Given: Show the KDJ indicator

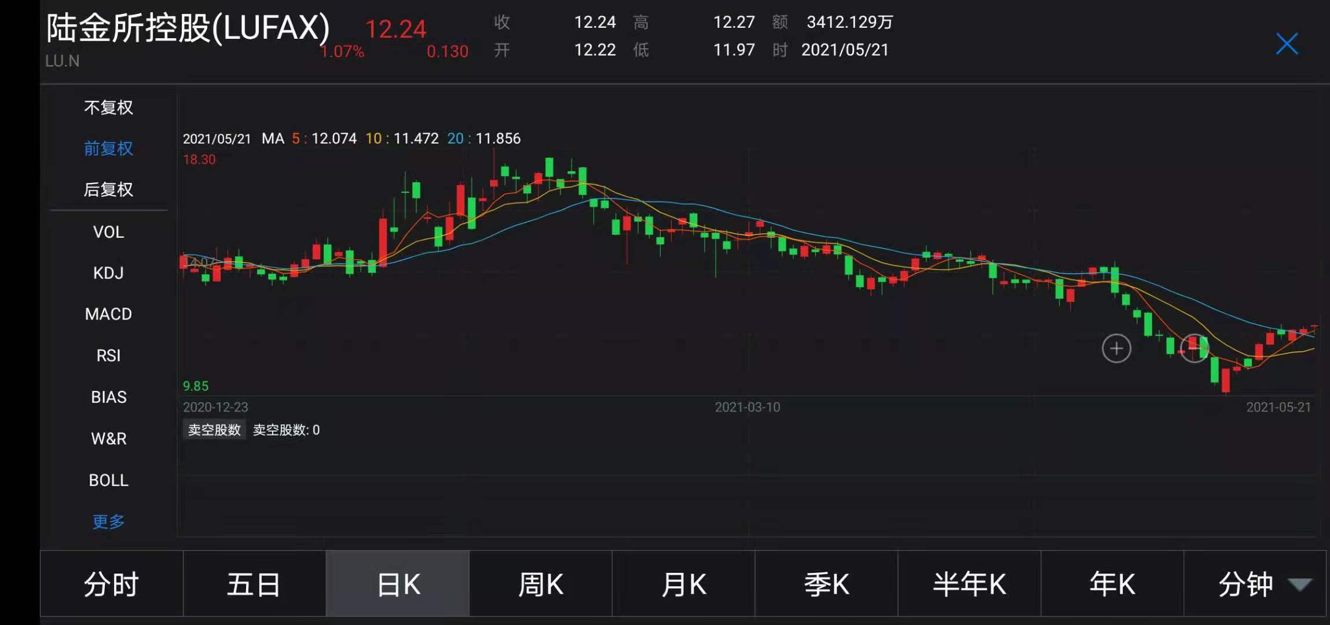Looking at the screenshot, I should pos(108,273).
